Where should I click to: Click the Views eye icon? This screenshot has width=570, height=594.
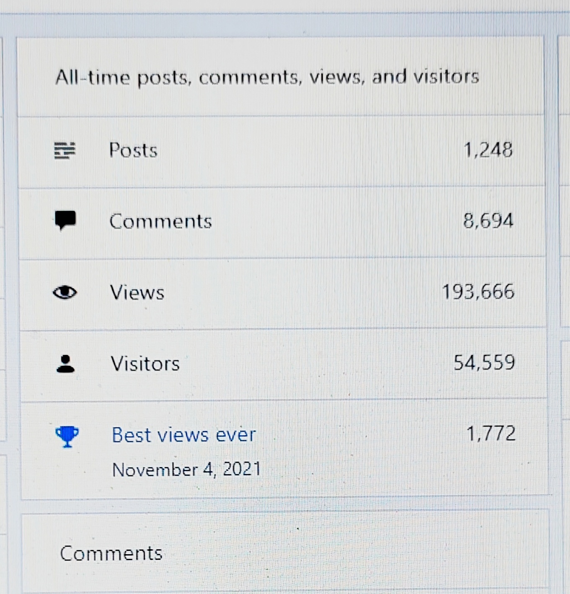pos(65,292)
